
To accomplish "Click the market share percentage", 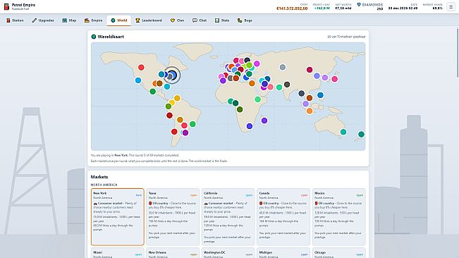I will click(x=438, y=8).
